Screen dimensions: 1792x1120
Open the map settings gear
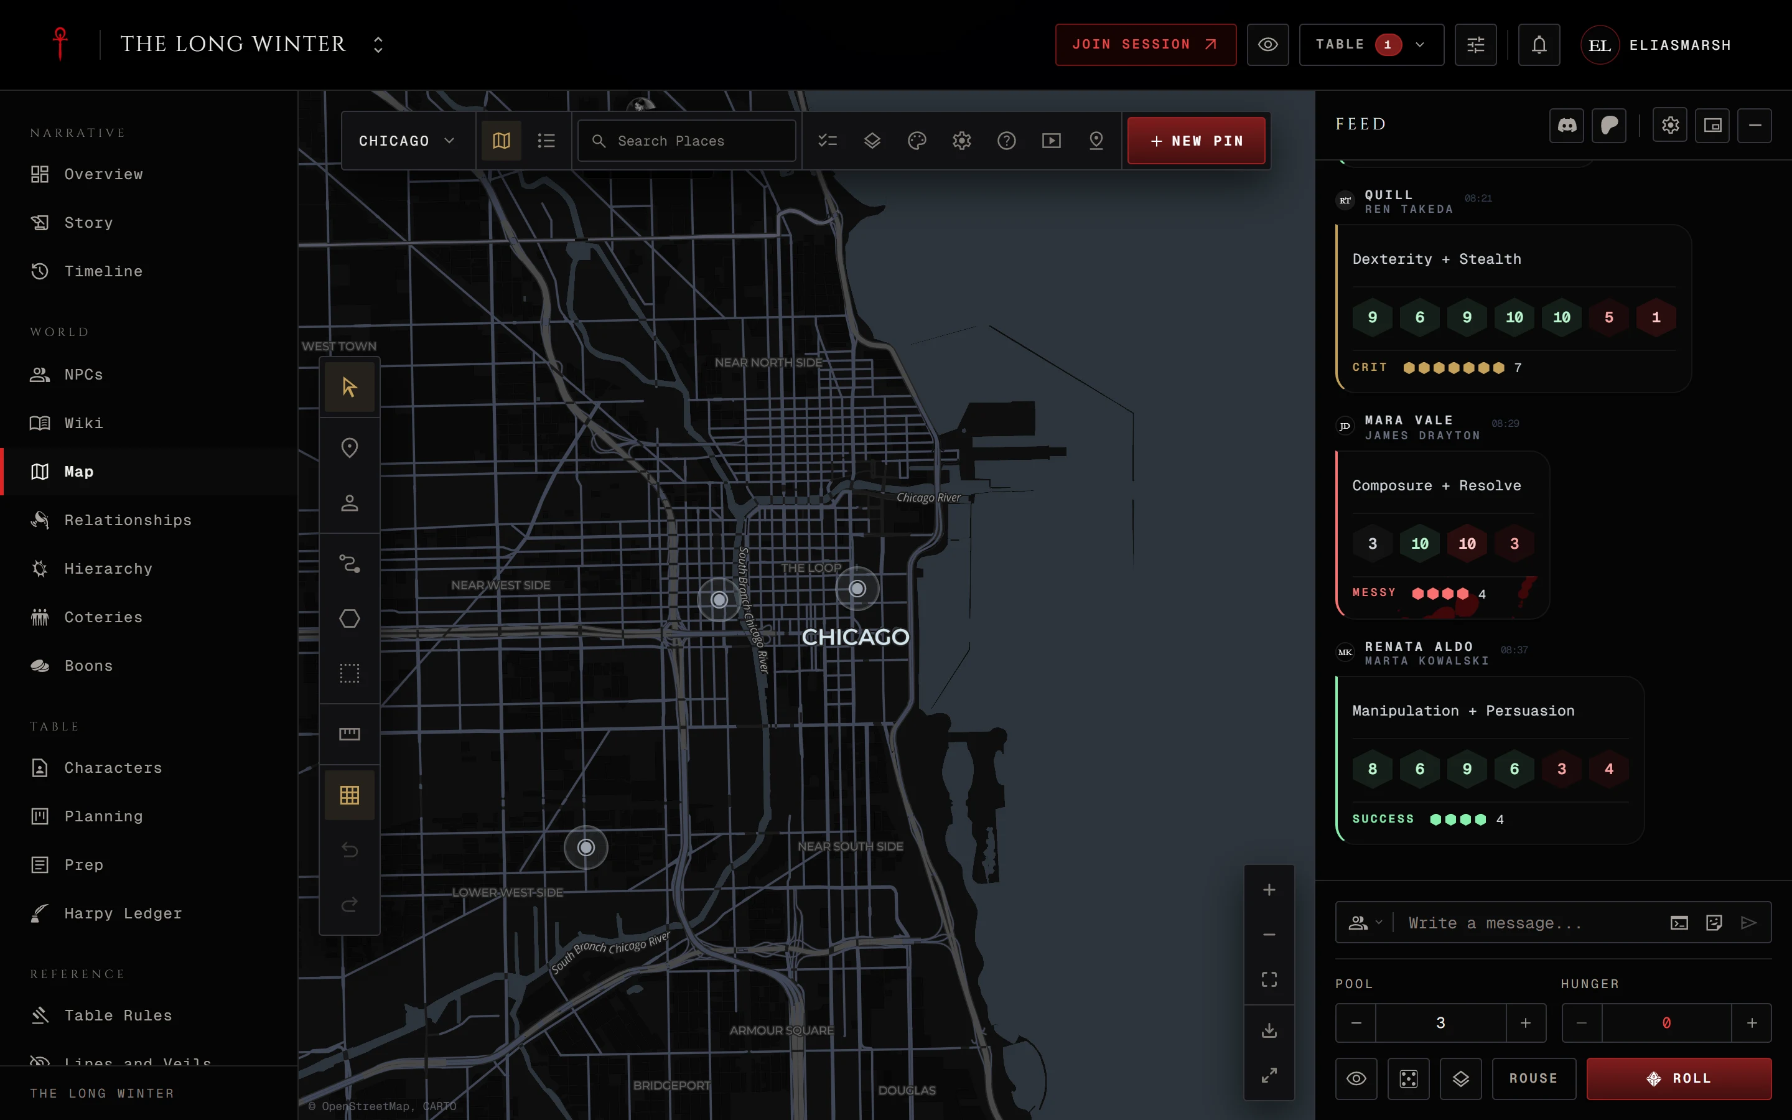tap(962, 141)
